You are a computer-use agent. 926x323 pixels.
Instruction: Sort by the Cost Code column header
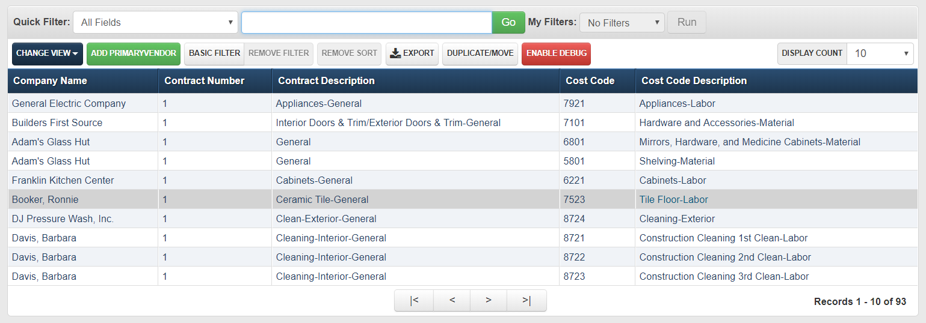(590, 81)
